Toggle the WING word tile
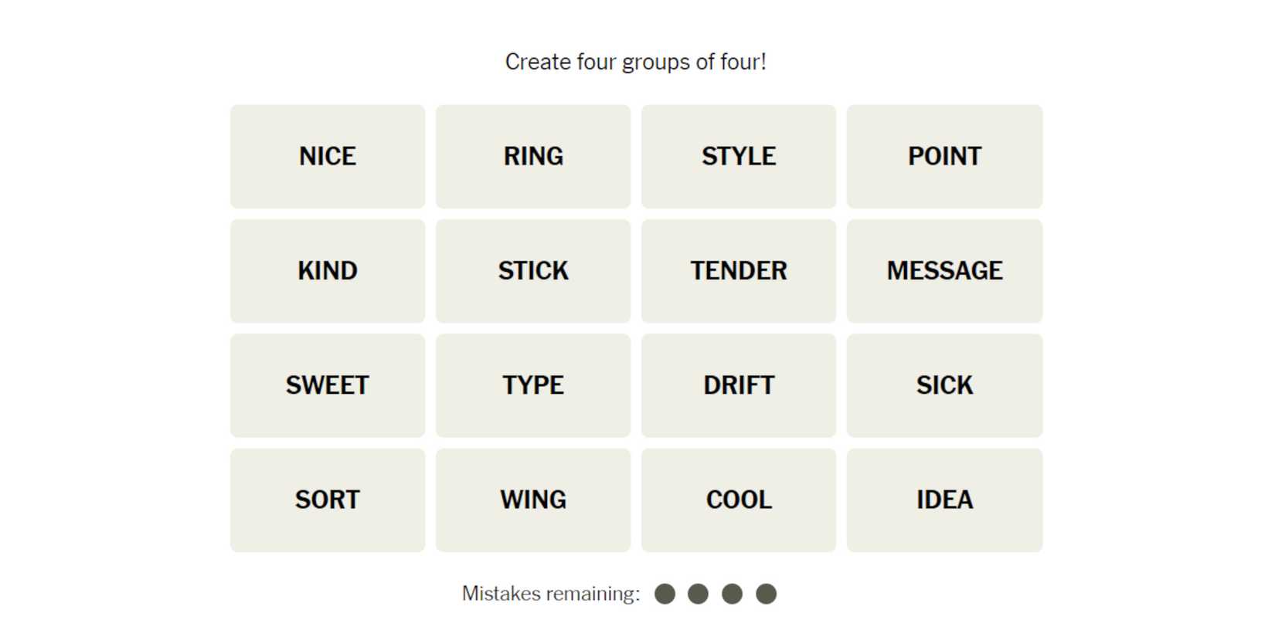1275x637 pixels. 533,500
